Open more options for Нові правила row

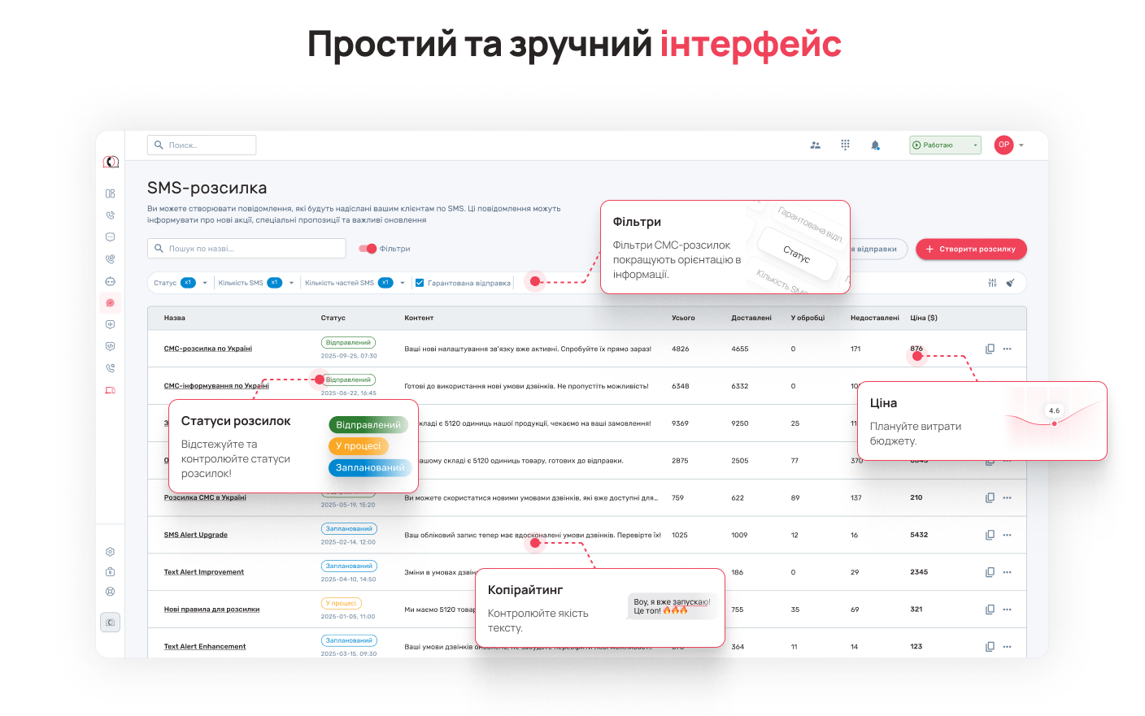pyautogui.click(x=1007, y=610)
